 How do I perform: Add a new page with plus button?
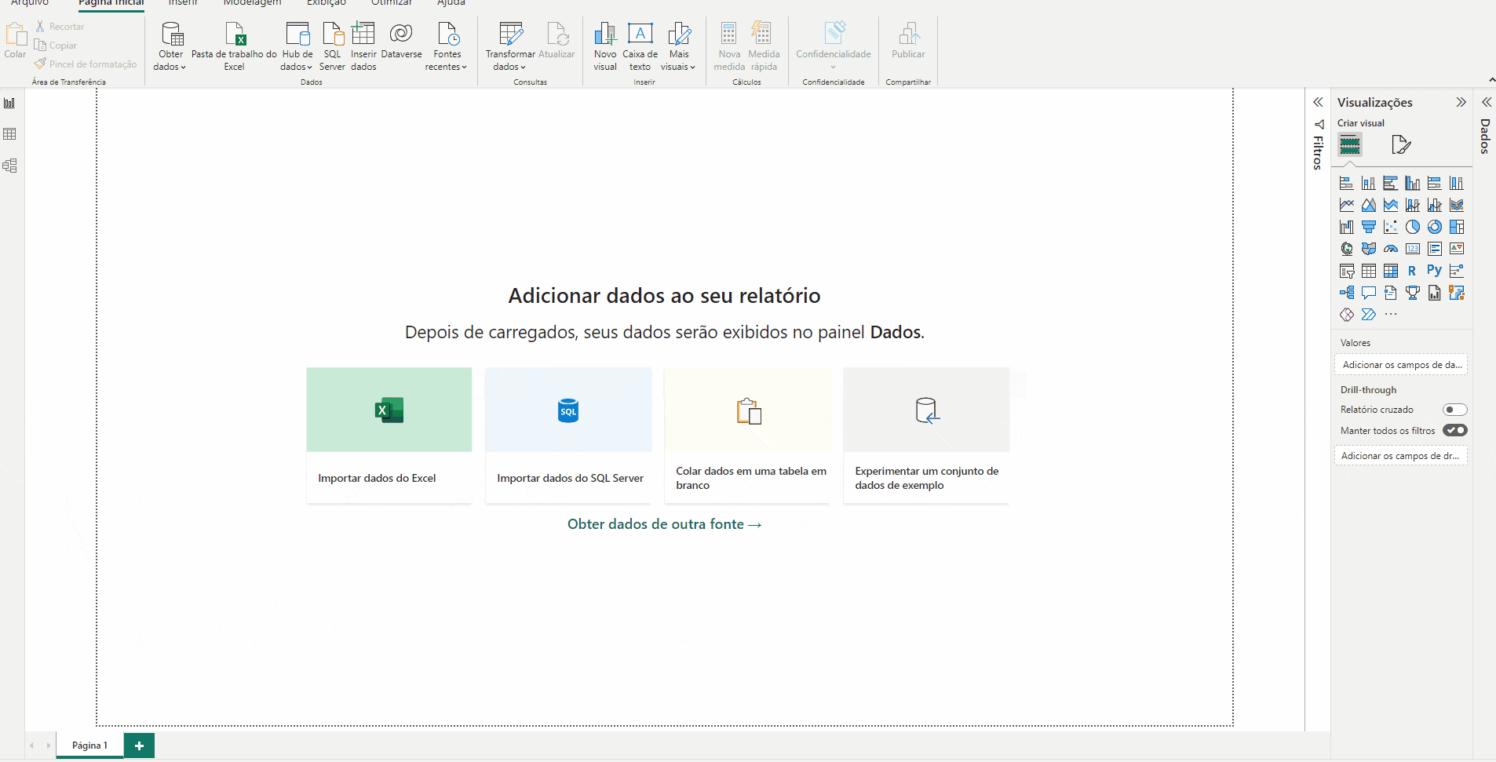pos(139,746)
